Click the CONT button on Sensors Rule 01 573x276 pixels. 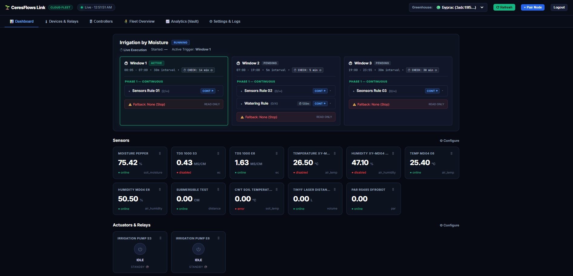(208, 91)
